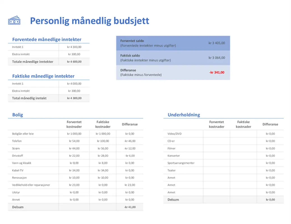Click the money/wallet icon beside the title
The height and width of the screenshot is (224, 291).
pos(14,20)
